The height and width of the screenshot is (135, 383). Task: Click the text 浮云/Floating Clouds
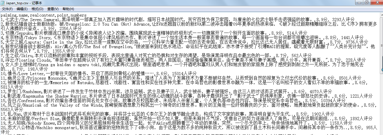point(28,60)
